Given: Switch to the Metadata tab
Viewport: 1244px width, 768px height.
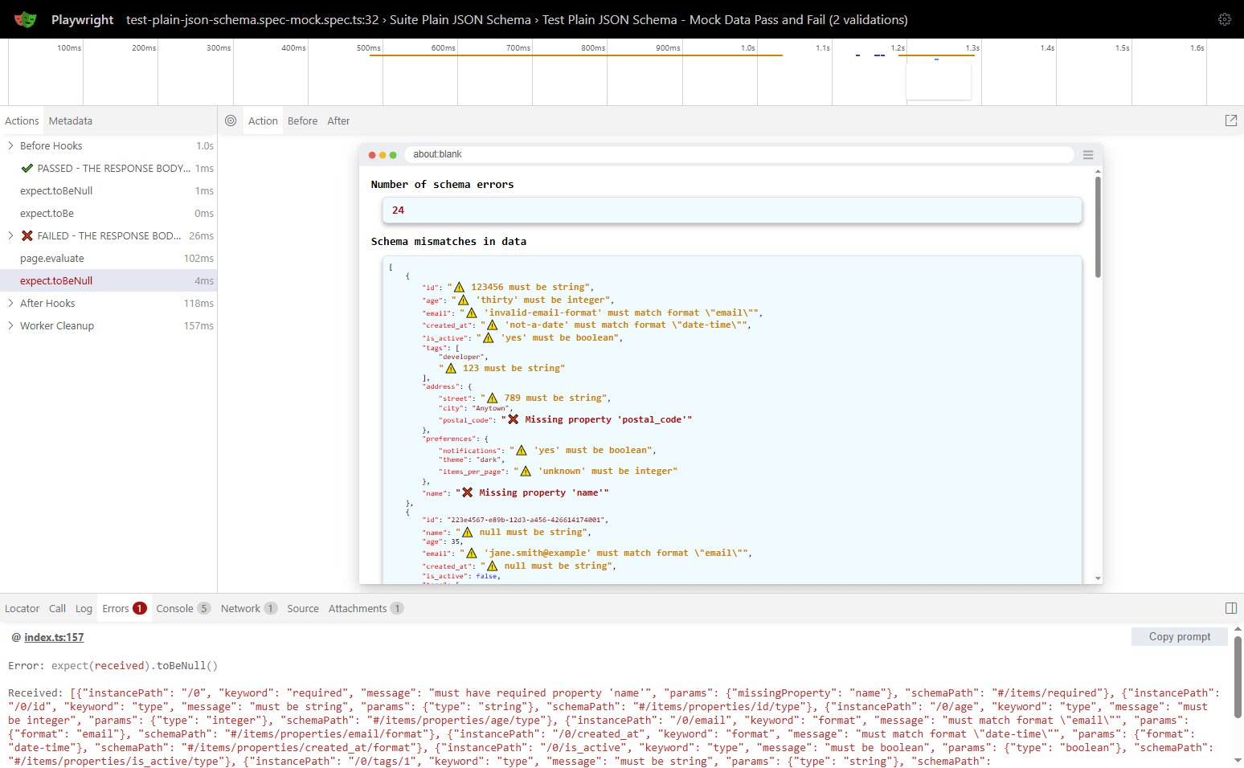Looking at the screenshot, I should click(70, 121).
